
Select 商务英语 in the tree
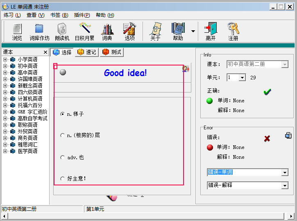pos(27,138)
